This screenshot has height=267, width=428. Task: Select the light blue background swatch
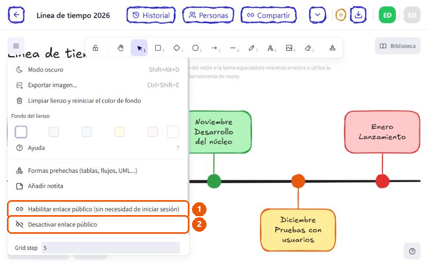point(87,132)
